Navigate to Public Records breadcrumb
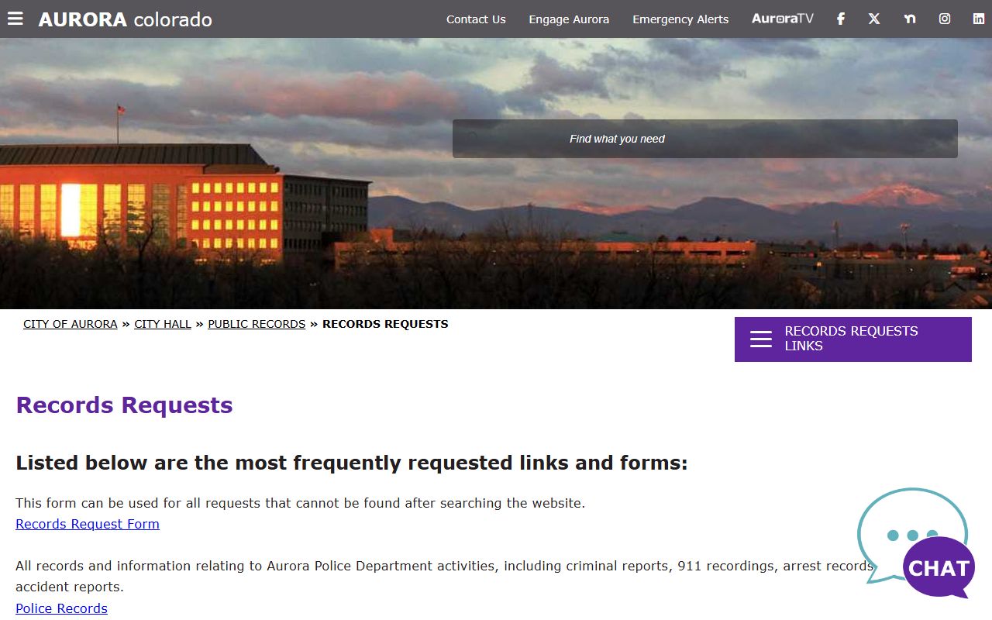Screen dimensions: 992x620 click(257, 324)
